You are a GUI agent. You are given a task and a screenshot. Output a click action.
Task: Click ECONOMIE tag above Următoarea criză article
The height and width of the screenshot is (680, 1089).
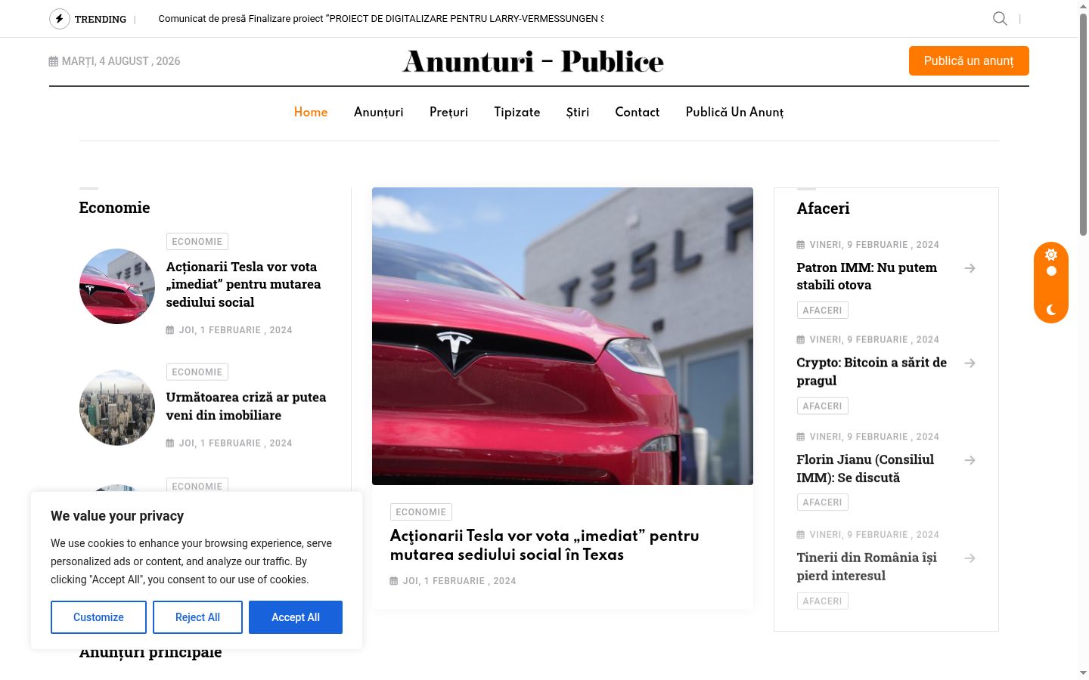[197, 372]
